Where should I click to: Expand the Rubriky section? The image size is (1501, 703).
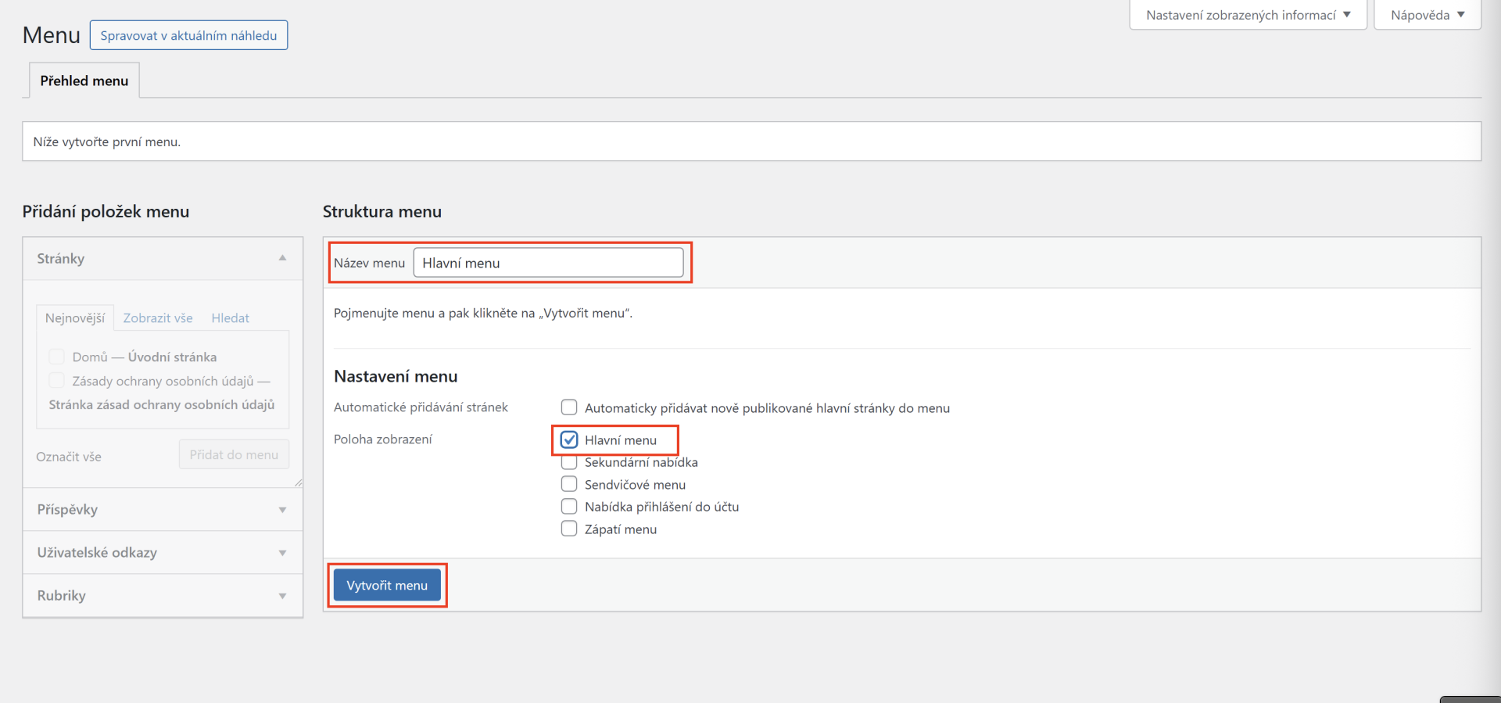282,596
